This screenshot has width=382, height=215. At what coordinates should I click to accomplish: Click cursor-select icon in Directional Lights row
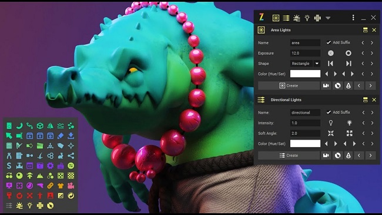tap(338, 156)
